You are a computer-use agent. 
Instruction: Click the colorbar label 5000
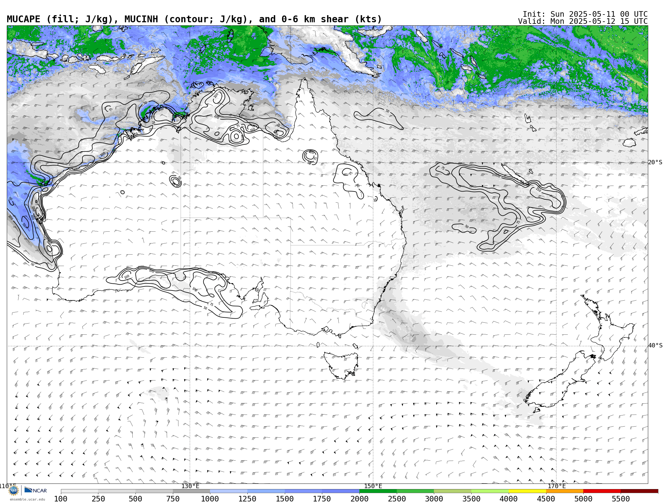[x=583, y=499]
